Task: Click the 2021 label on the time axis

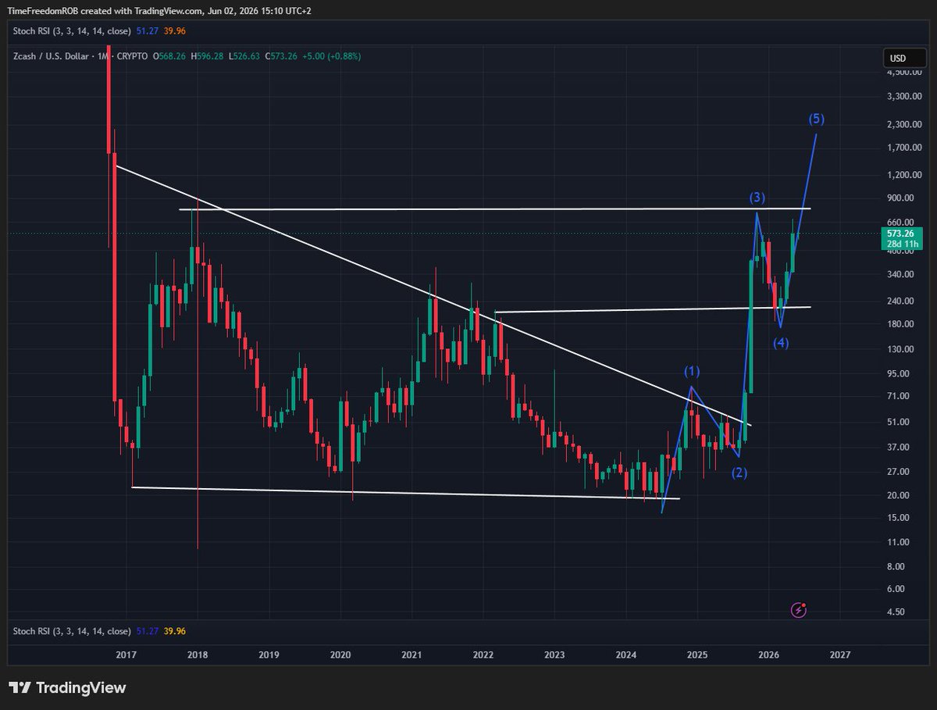Action: point(412,655)
